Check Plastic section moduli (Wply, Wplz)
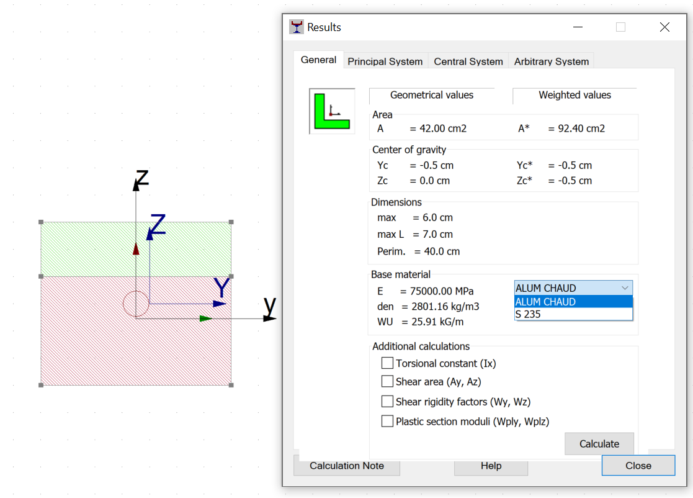The width and height of the screenshot is (693, 498). pyautogui.click(x=387, y=421)
